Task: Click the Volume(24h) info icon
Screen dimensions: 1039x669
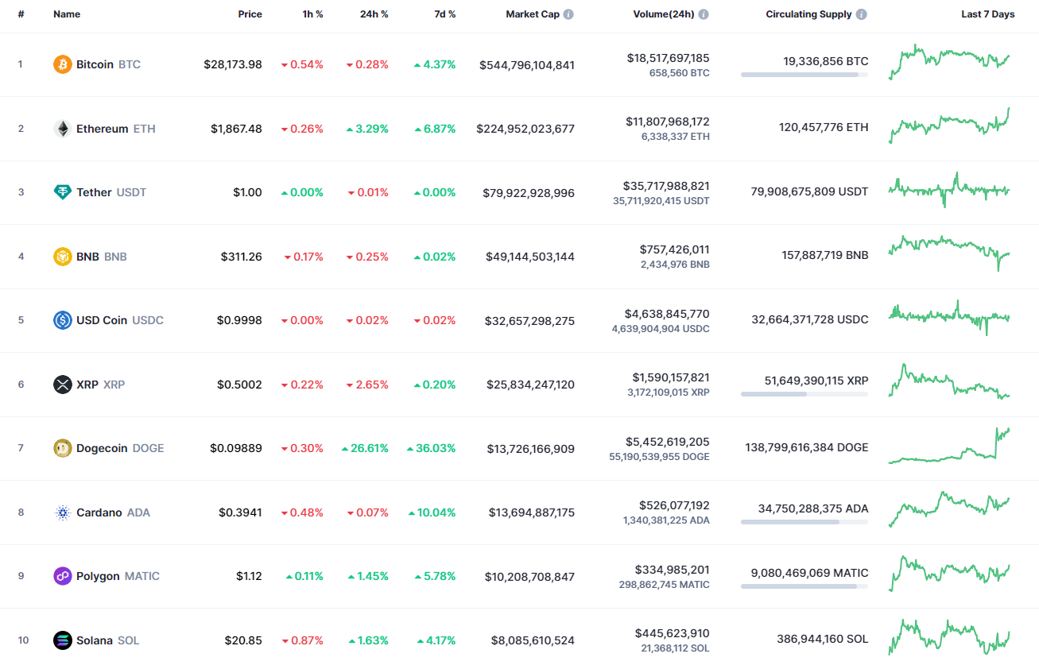Action: pyautogui.click(x=704, y=14)
